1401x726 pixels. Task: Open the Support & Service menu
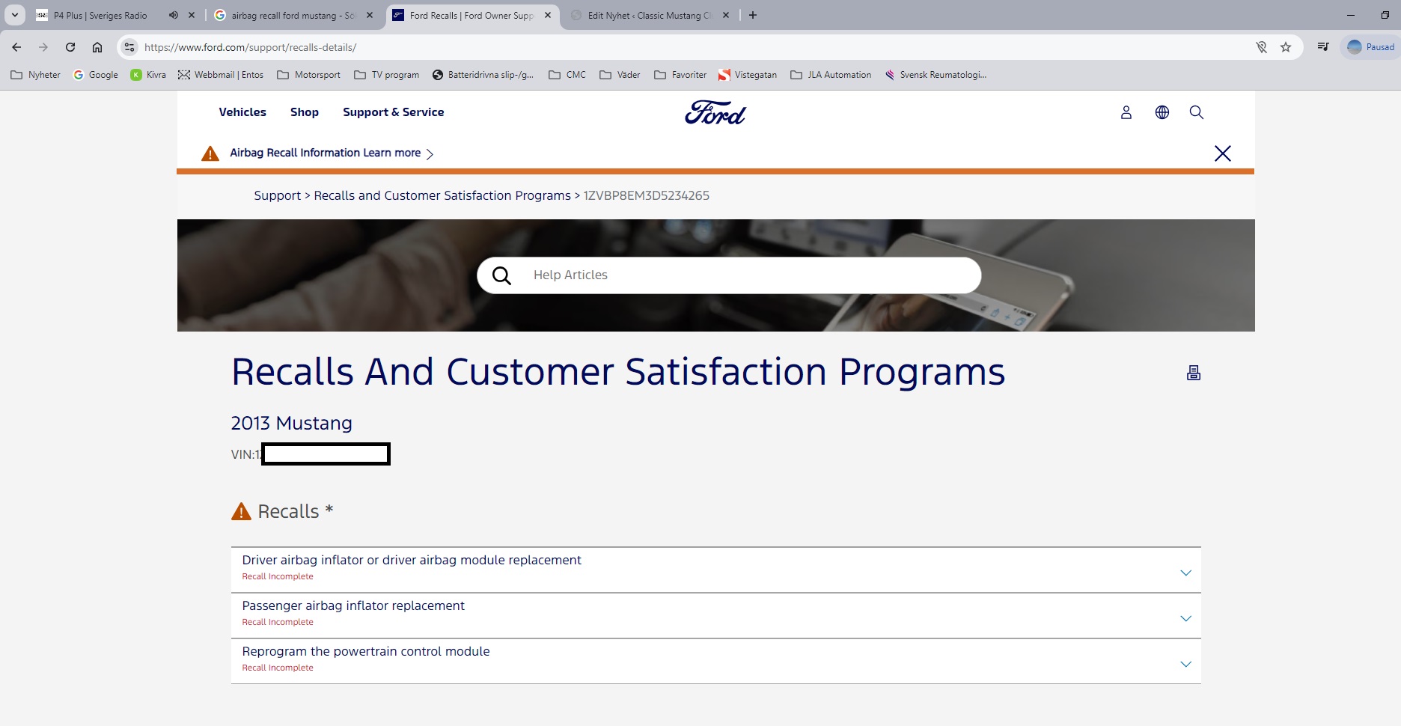click(394, 112)
